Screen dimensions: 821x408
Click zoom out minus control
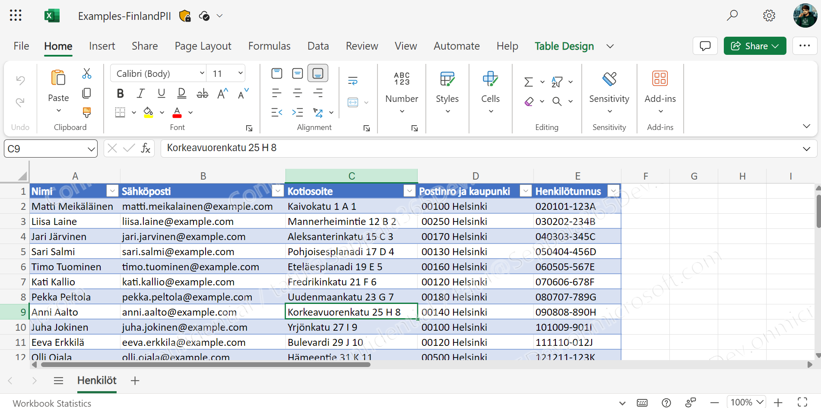point(716,402)
